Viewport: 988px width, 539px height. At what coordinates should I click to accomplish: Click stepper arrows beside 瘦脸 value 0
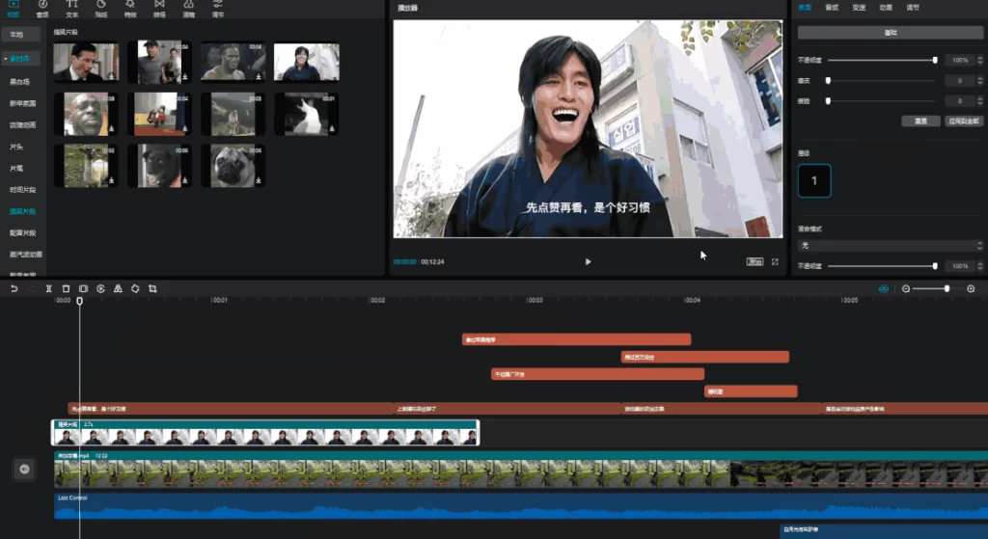point(980,100)
